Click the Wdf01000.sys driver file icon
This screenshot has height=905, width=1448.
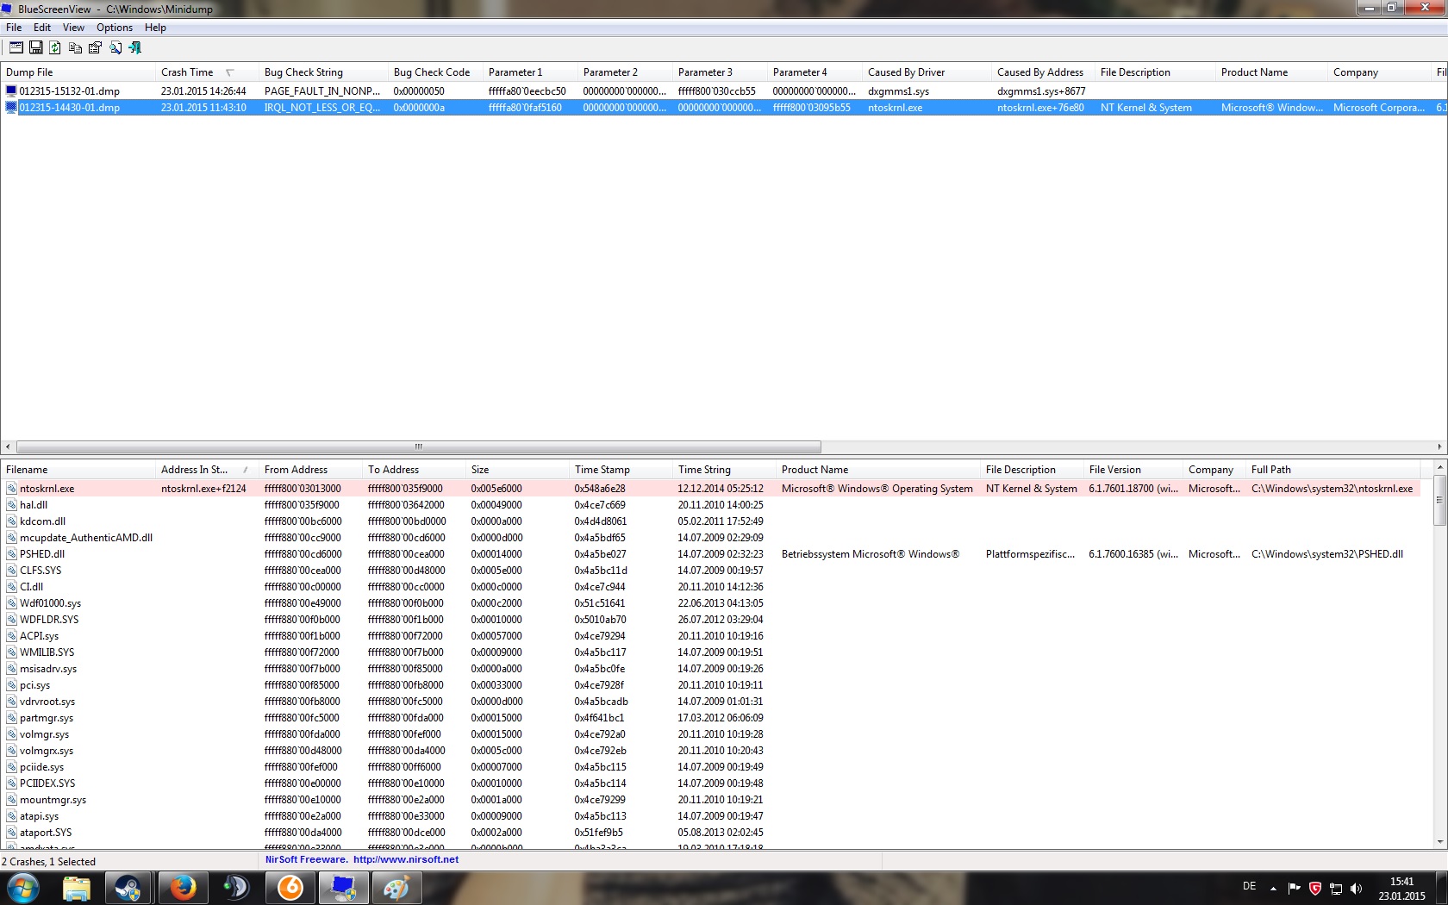(x=12, y=603)
